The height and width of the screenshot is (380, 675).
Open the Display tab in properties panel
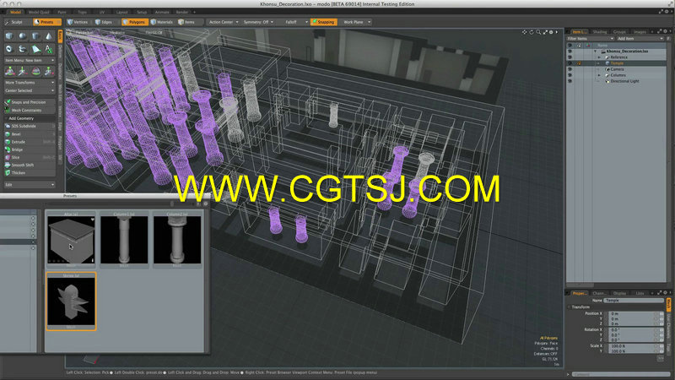click(x=619, y=293)
